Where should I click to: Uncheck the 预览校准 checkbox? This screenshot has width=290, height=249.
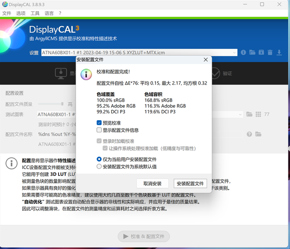pyautogui.click(x=99, y=122)
